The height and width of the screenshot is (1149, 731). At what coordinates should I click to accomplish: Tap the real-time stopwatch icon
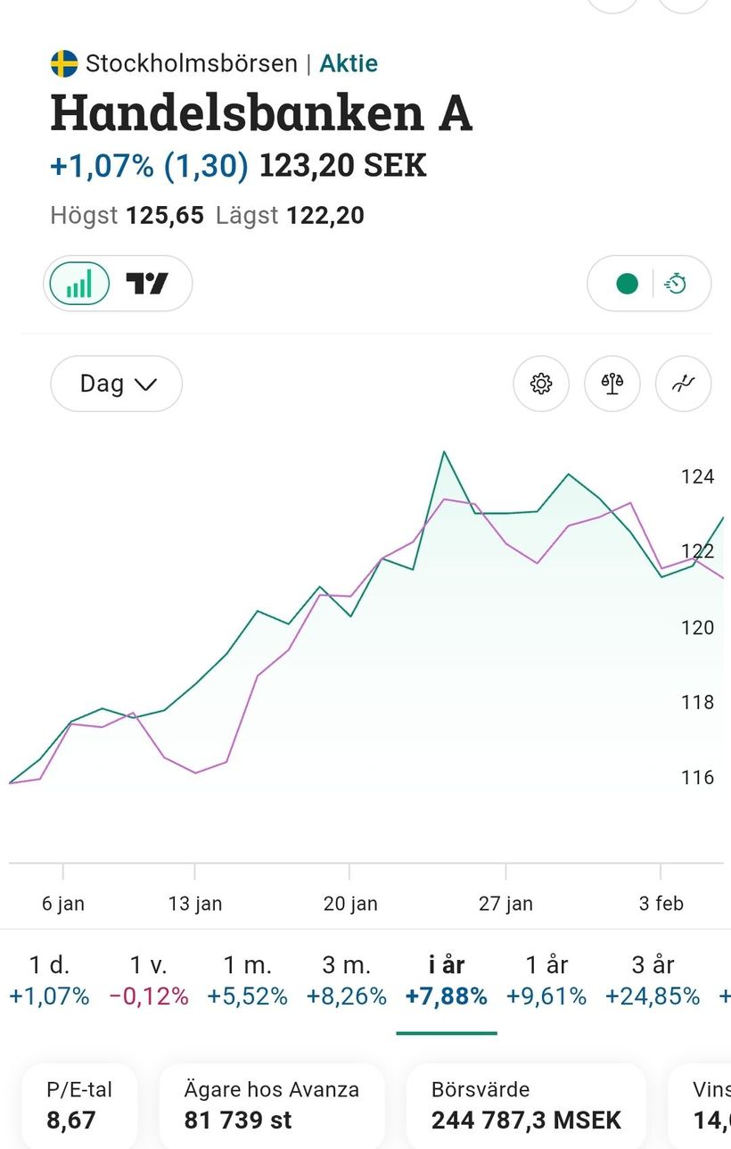click(x=677, y=284)
